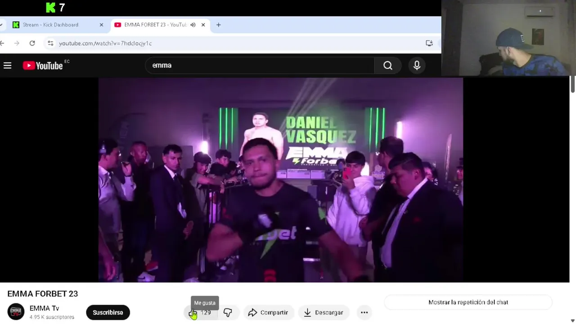Click the video player to pause
576x324 pixels.
coord(281,180)
